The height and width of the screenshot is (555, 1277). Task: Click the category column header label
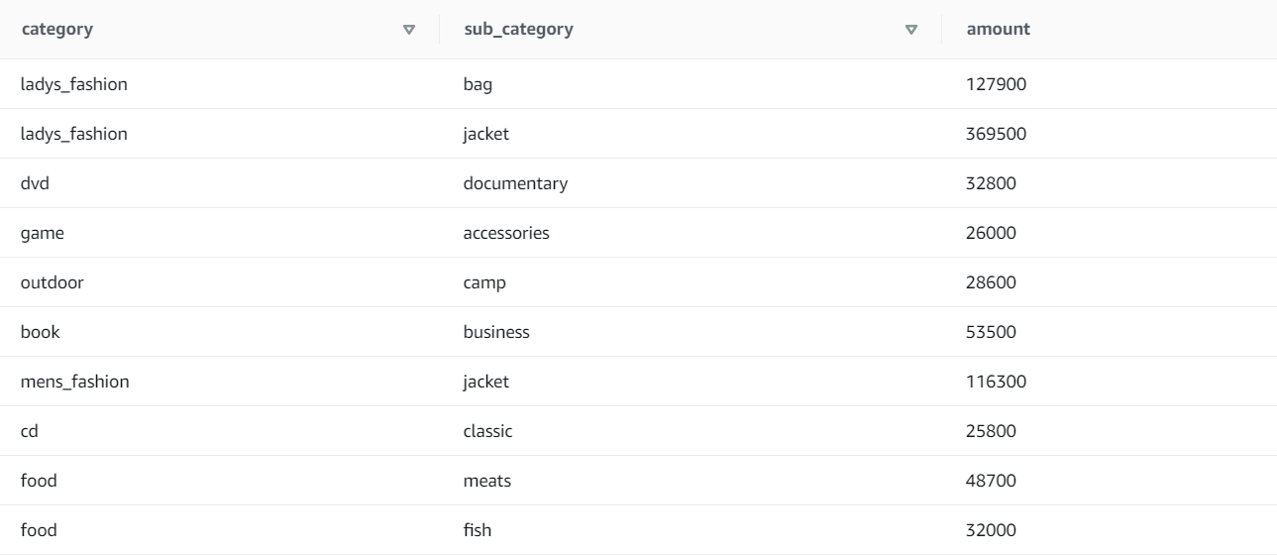tap(57, 30)
